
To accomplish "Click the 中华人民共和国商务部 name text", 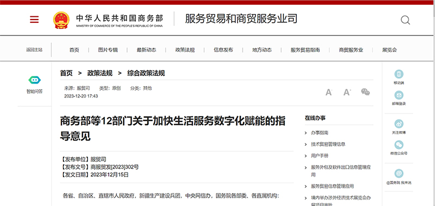I will tap(120, 18).
